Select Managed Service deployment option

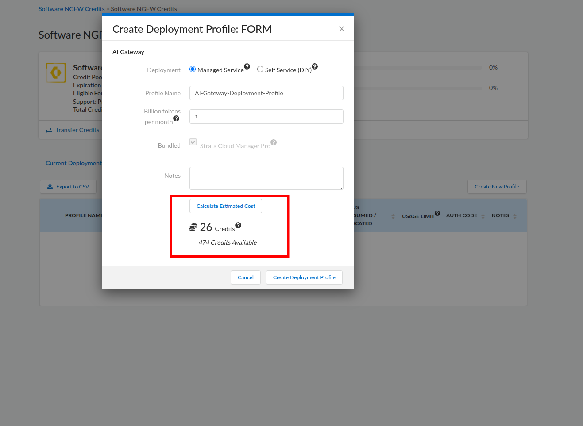(193, 69)
